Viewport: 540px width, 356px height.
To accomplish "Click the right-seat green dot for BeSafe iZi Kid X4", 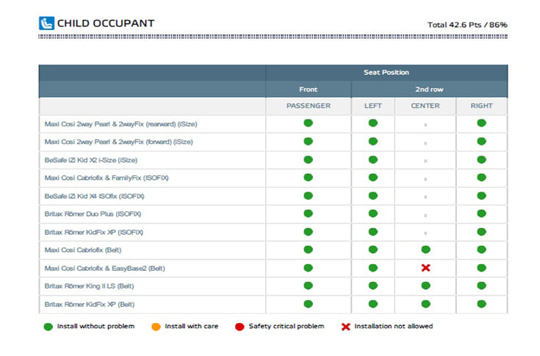I will [x=482, y=195].
